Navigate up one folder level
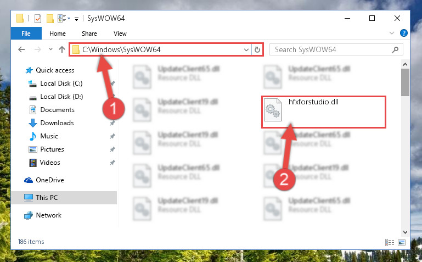 (x=62, y=49)
